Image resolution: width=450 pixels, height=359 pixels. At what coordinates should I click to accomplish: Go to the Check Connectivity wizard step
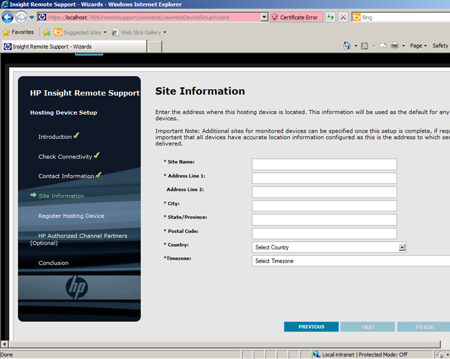tap(65, 156)
